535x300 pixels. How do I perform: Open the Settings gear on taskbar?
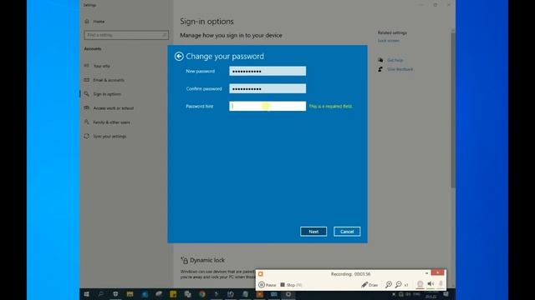pos(288,294)
